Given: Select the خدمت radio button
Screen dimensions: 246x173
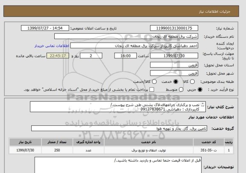Looking at the screenshot, I should 176,82.
